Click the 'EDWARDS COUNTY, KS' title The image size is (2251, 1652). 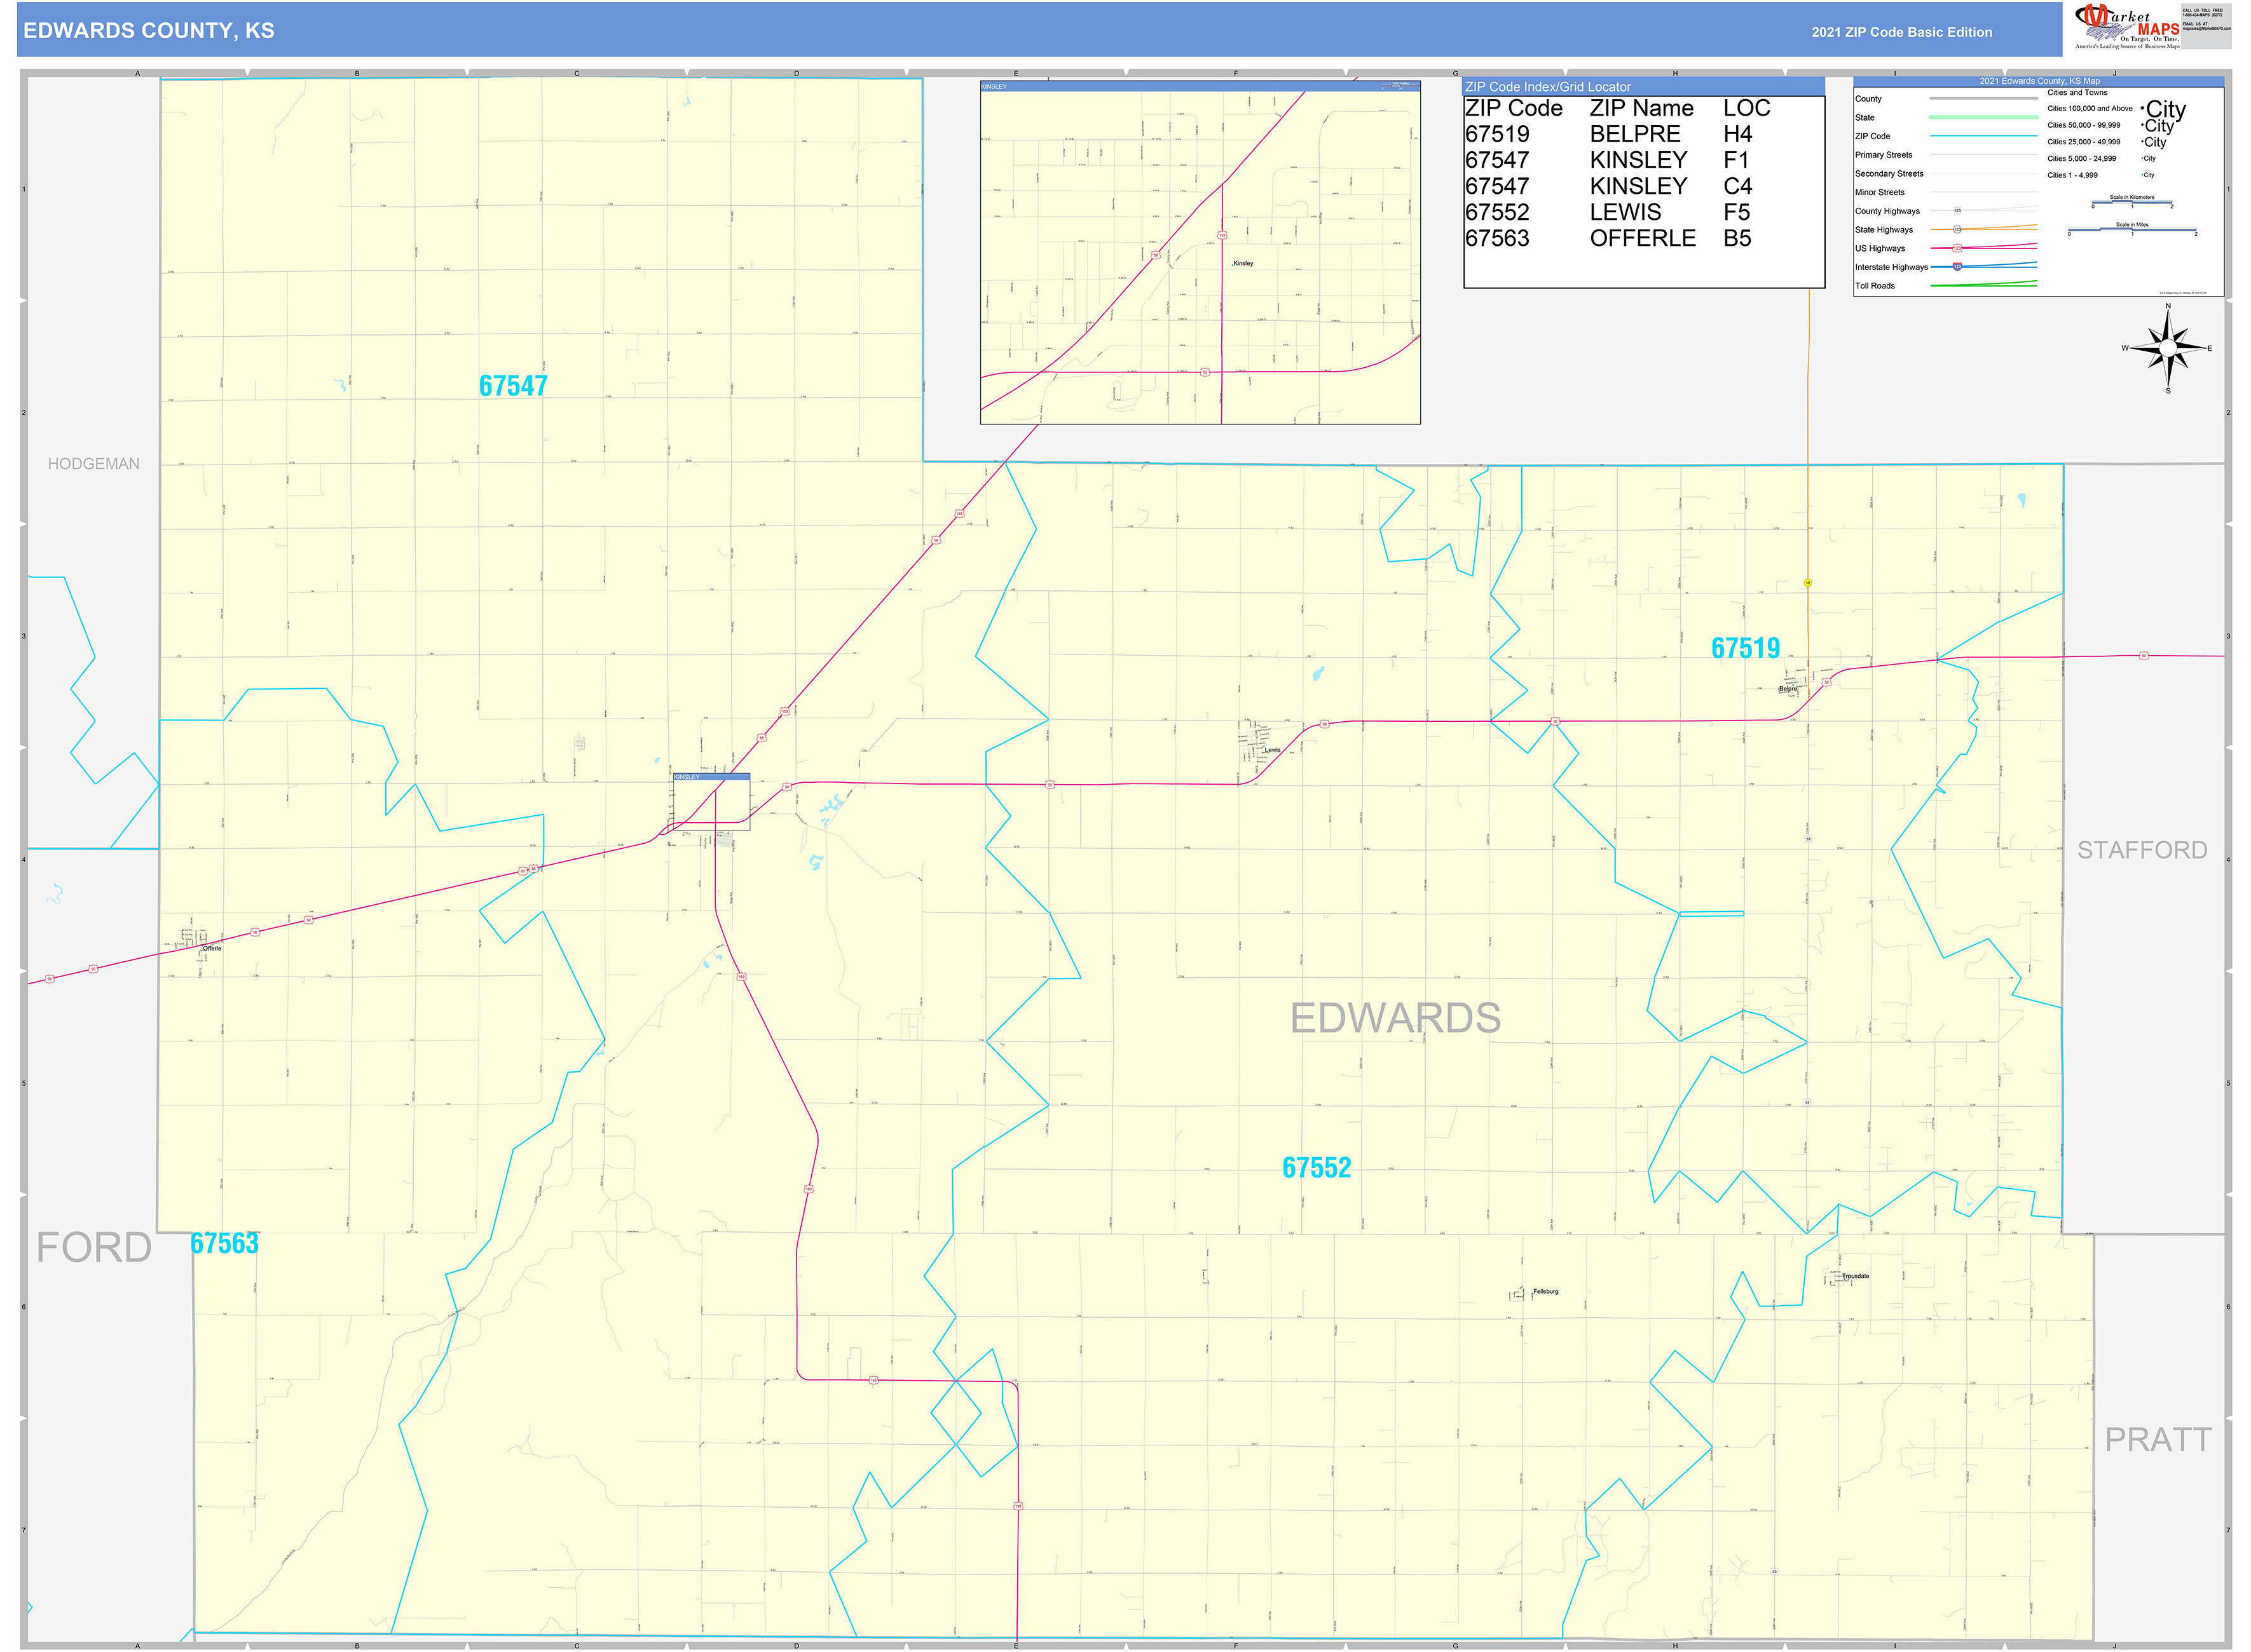coord(149,31)
